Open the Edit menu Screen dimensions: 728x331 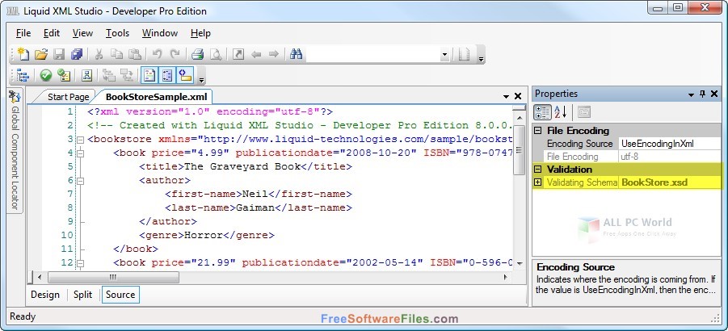52,33
